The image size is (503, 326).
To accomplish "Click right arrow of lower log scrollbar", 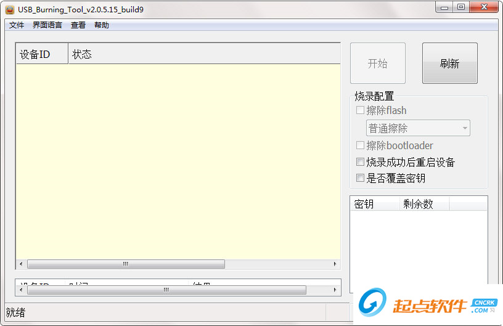I will [x=335, y=290].
